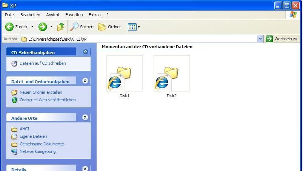
Task: Open the forward history dropdown arrow
Action: pos(51,27)
